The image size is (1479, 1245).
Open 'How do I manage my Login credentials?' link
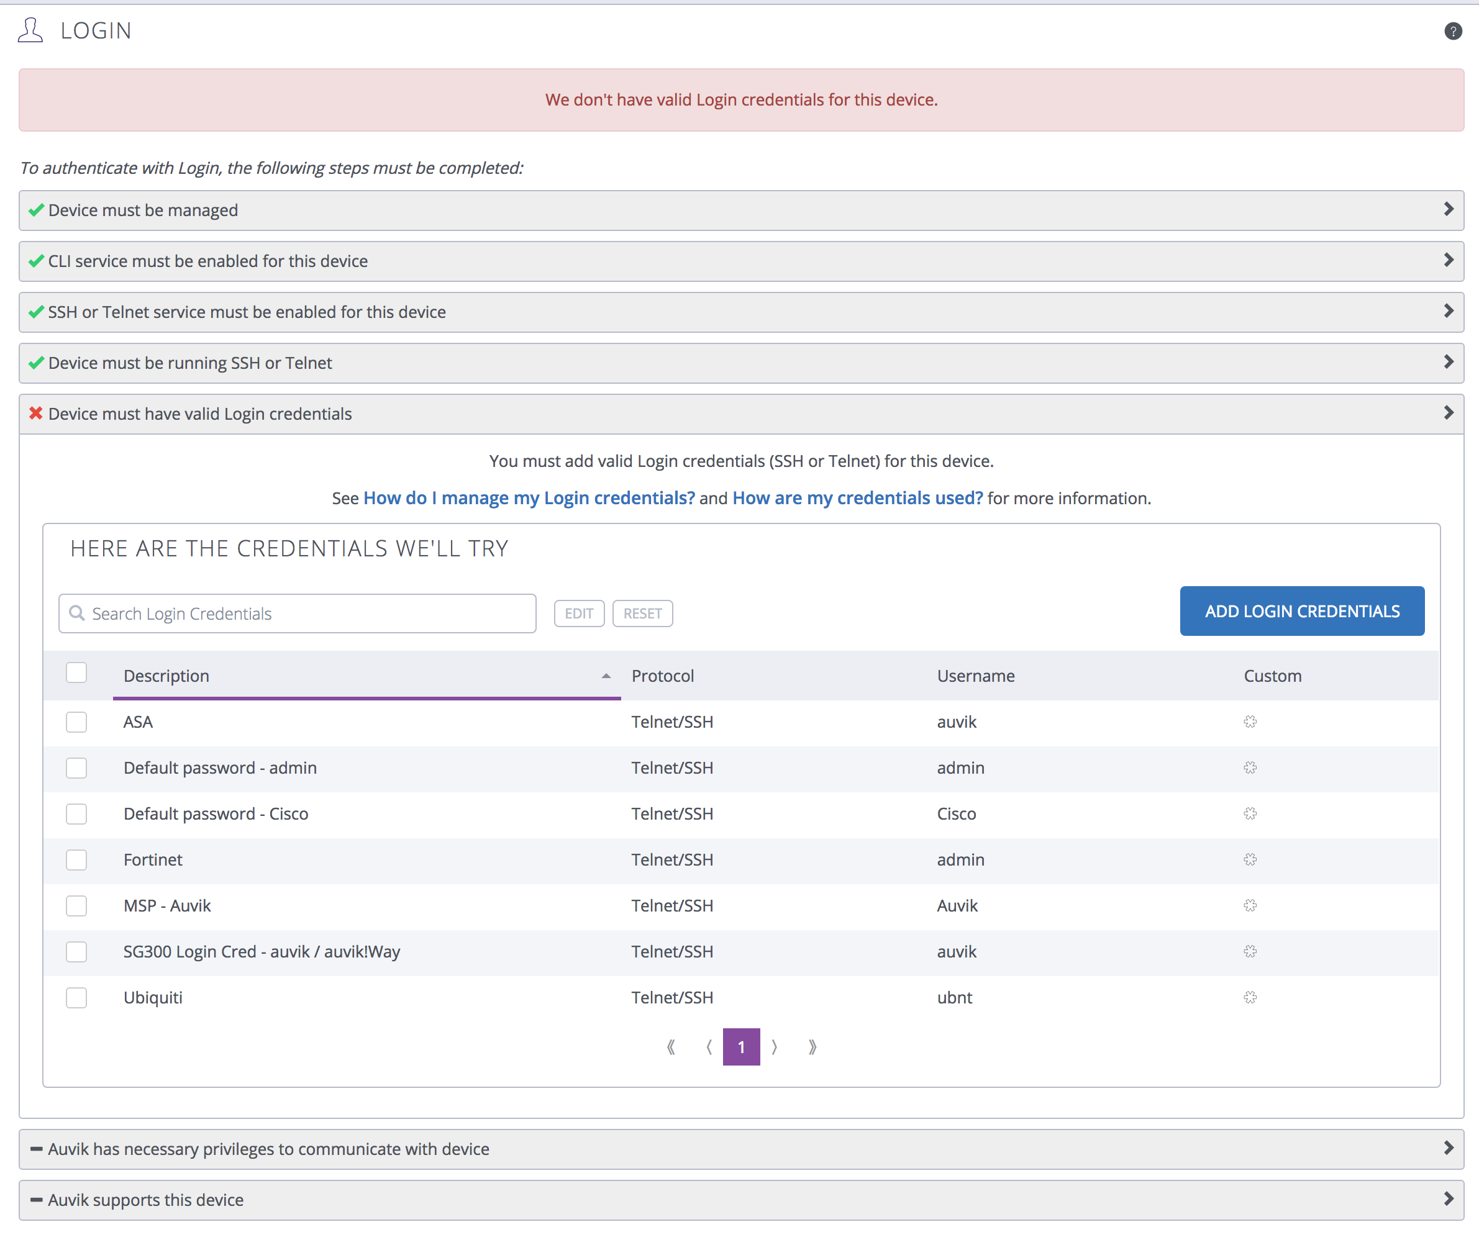coord(529,497)
